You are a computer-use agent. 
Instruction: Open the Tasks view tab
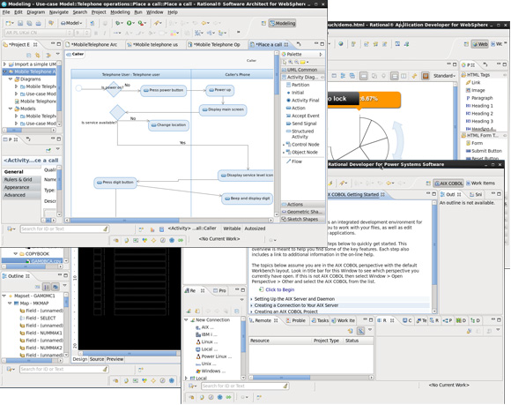click(x=320, y=321)
